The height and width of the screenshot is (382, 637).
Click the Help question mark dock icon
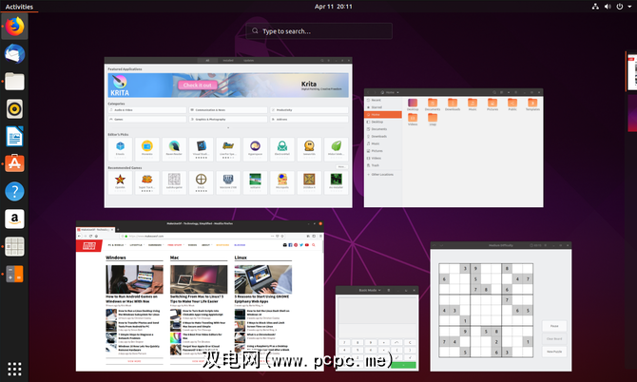point(15,192)
